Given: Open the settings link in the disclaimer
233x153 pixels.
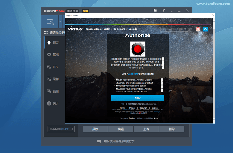Looking at the screenshot, I should 157,112.
